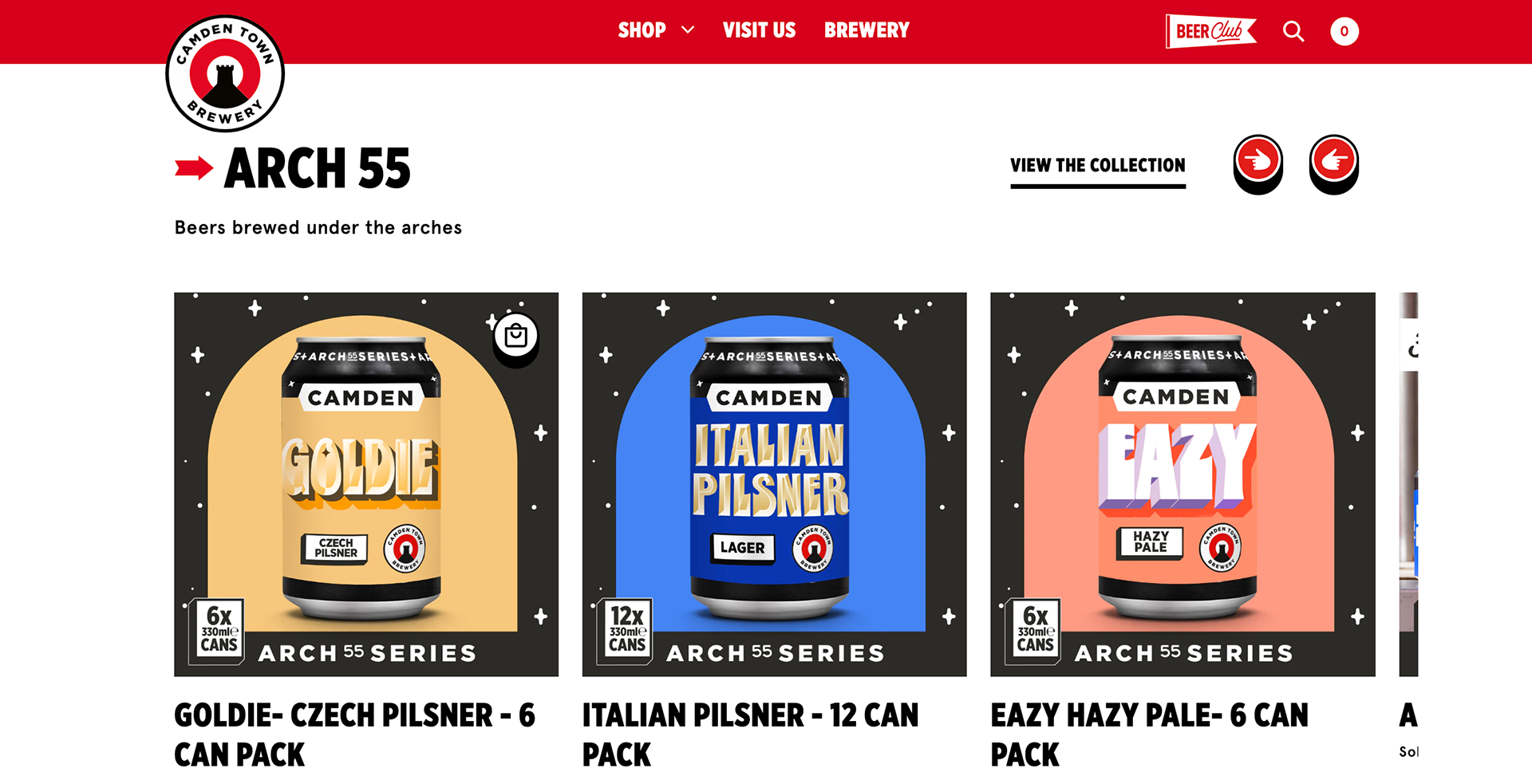Screen dimensions: 1532x772
Task: Open the cart showing 0 items
Action: pos(1344,31)
